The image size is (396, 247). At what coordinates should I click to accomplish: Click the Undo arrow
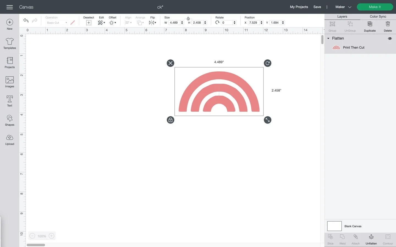pyautogui.click(x=26, y=20)
